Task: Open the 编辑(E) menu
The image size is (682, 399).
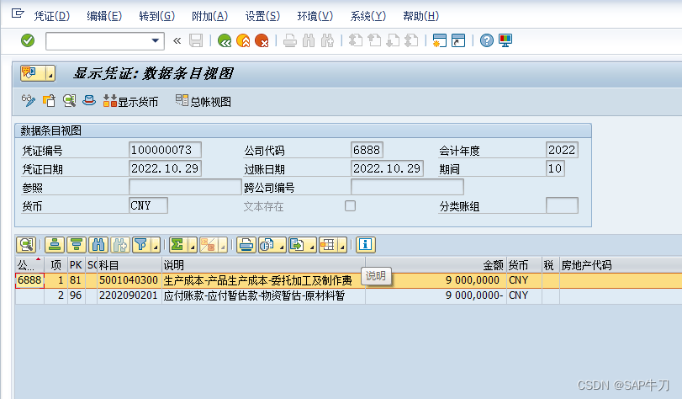Action: click(x=104, y=16)
